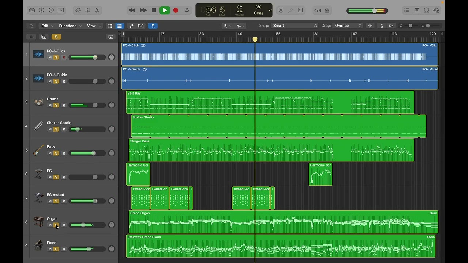The width and height of the screenshot is (468, 263).
Task: Toggle the 1234 count-in
Action: point(317,10)
